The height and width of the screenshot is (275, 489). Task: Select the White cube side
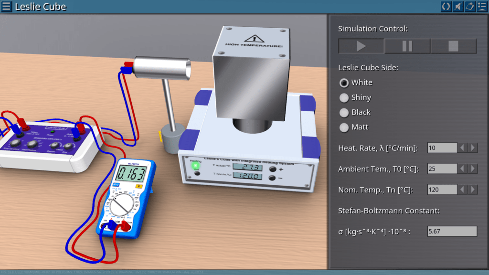[344, 83]
